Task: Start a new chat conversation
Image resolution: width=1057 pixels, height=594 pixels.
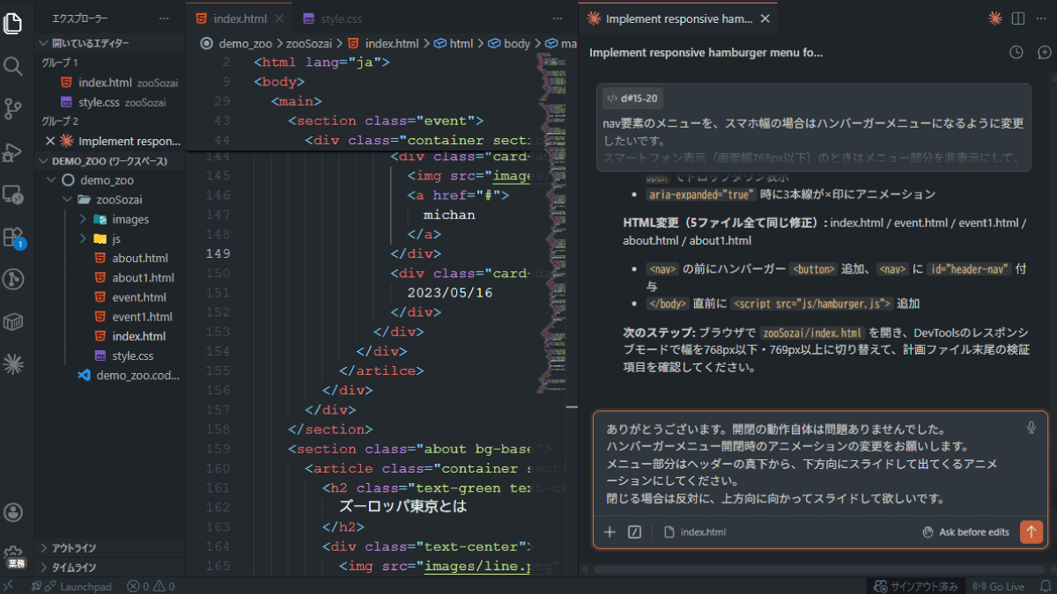Action: tap(1044, 53)
